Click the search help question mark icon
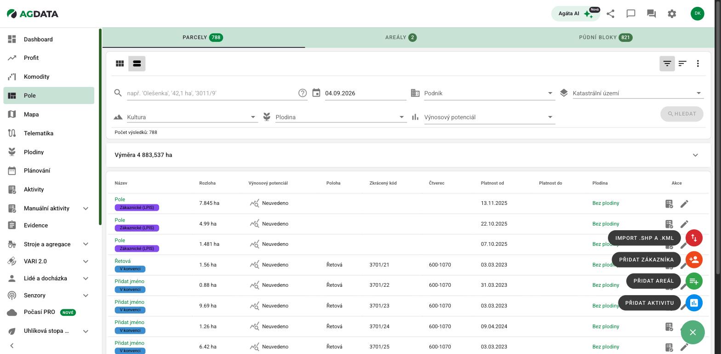Screen dimensions: 721x354 pos(303,93)
